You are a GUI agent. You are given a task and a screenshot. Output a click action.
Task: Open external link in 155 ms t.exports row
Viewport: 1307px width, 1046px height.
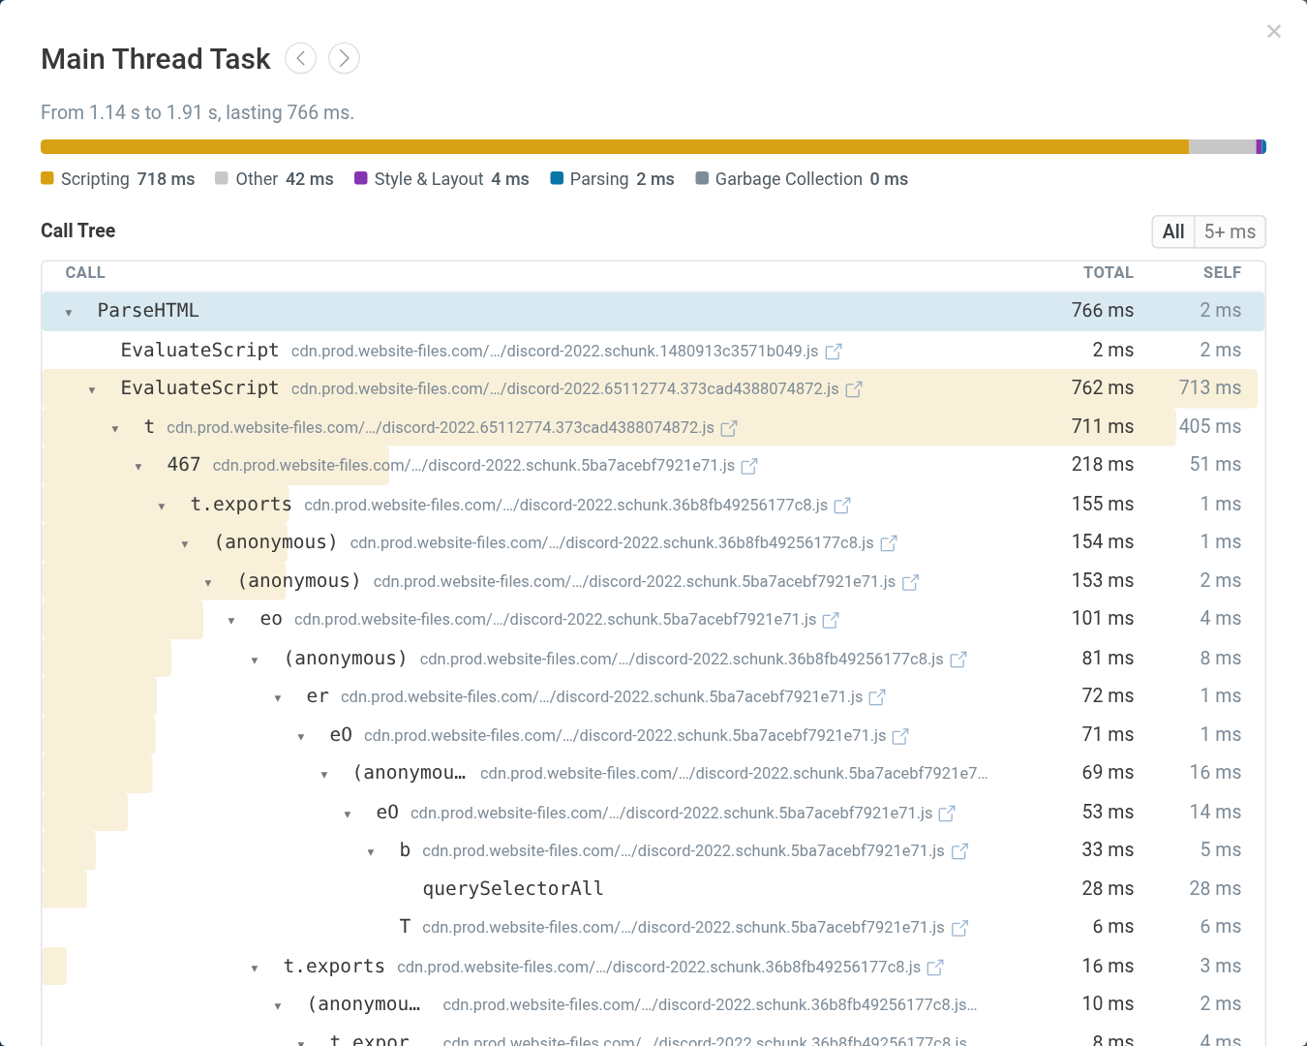point(842,506)
